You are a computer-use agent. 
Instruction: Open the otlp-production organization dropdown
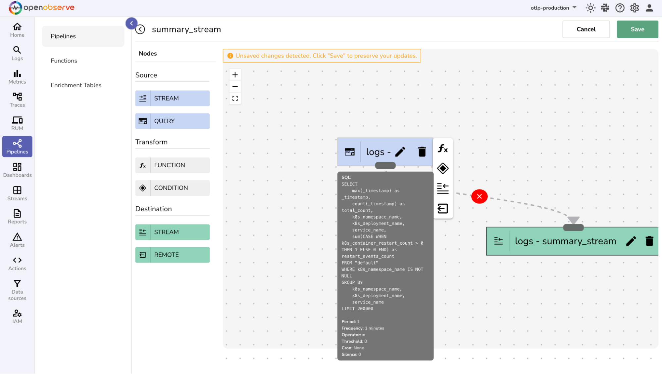tap(553, 8)
